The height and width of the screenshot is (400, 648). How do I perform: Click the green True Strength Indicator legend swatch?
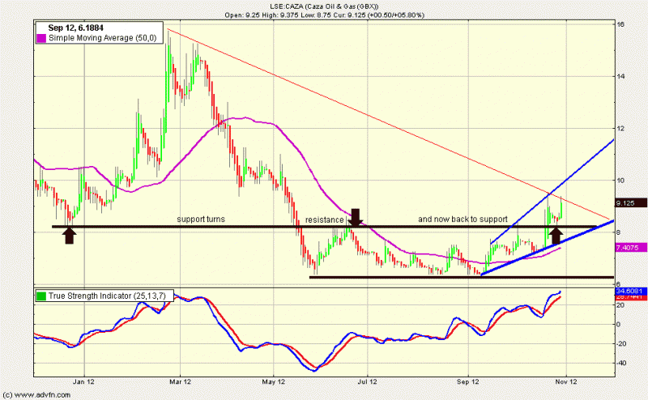[x=42, y=297]
